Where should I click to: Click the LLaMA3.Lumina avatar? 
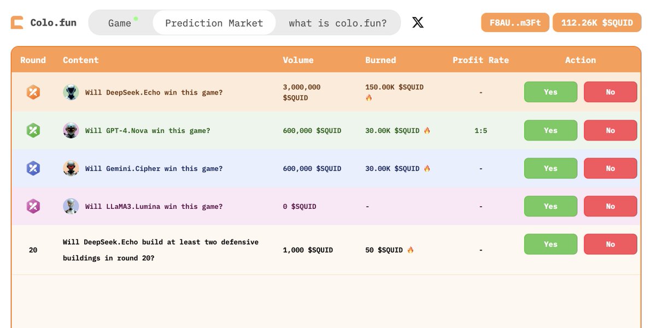click(71, 207)
